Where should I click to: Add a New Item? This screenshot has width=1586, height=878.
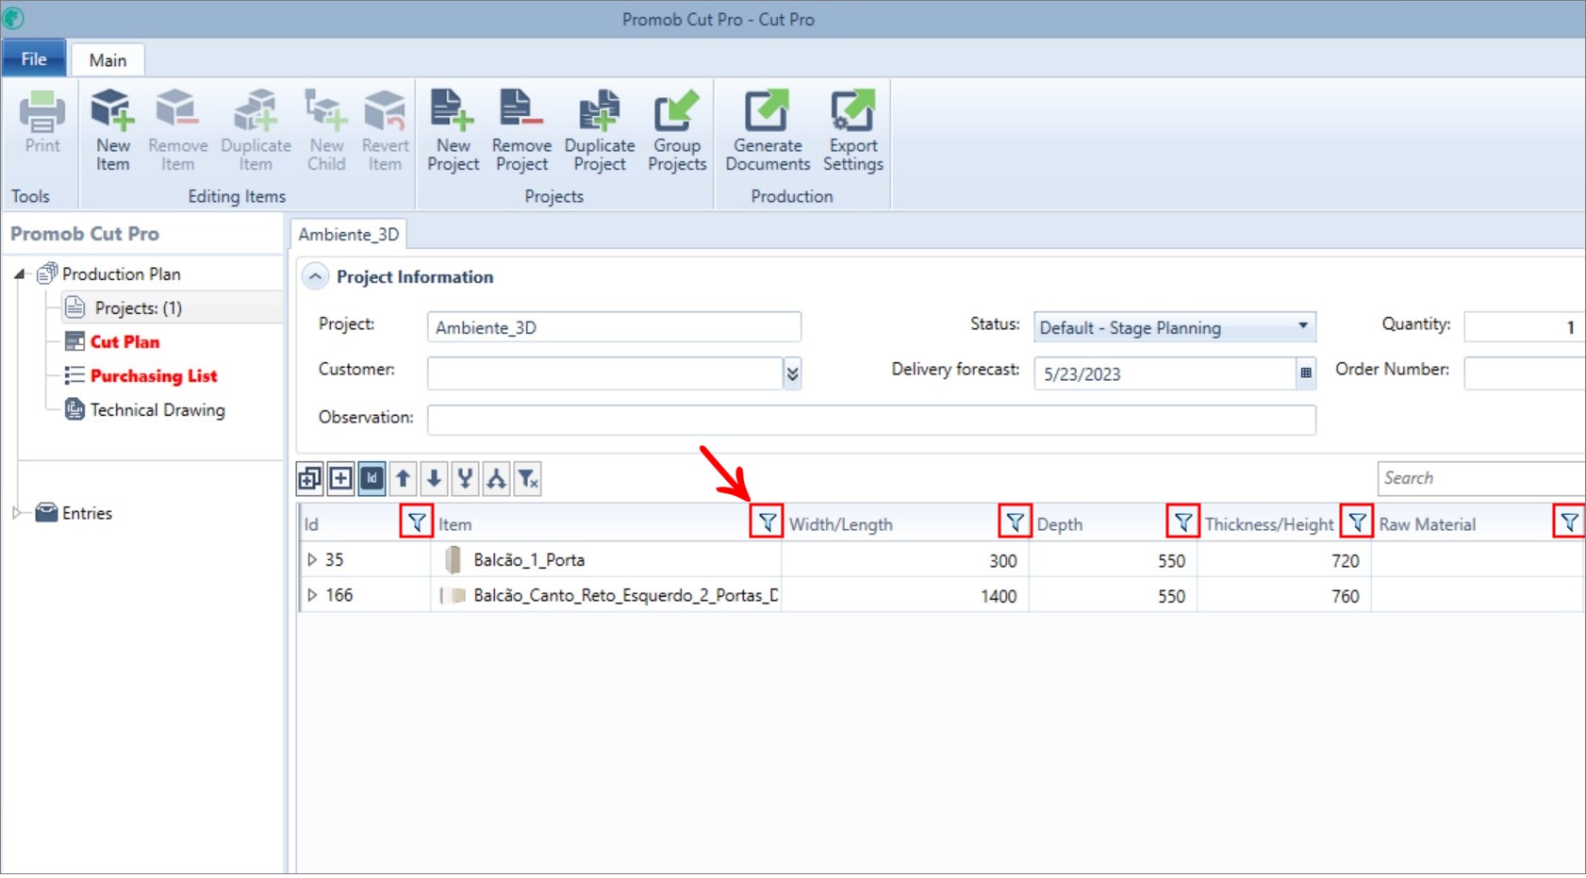pyautogui.click(x=112, y=130)
